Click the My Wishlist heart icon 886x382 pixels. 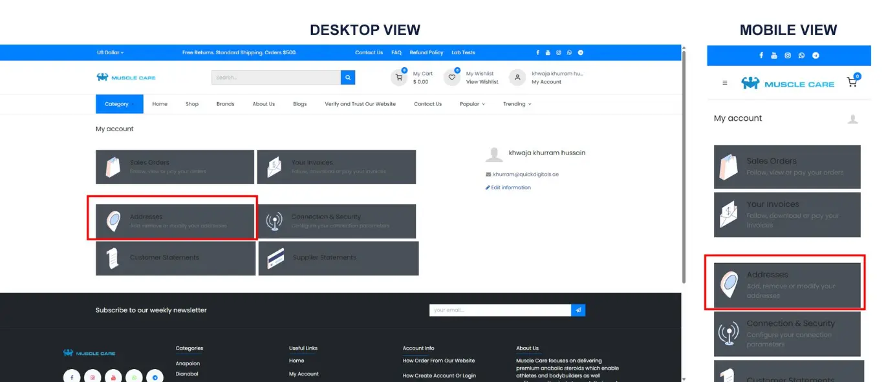[x=452, y=78]
